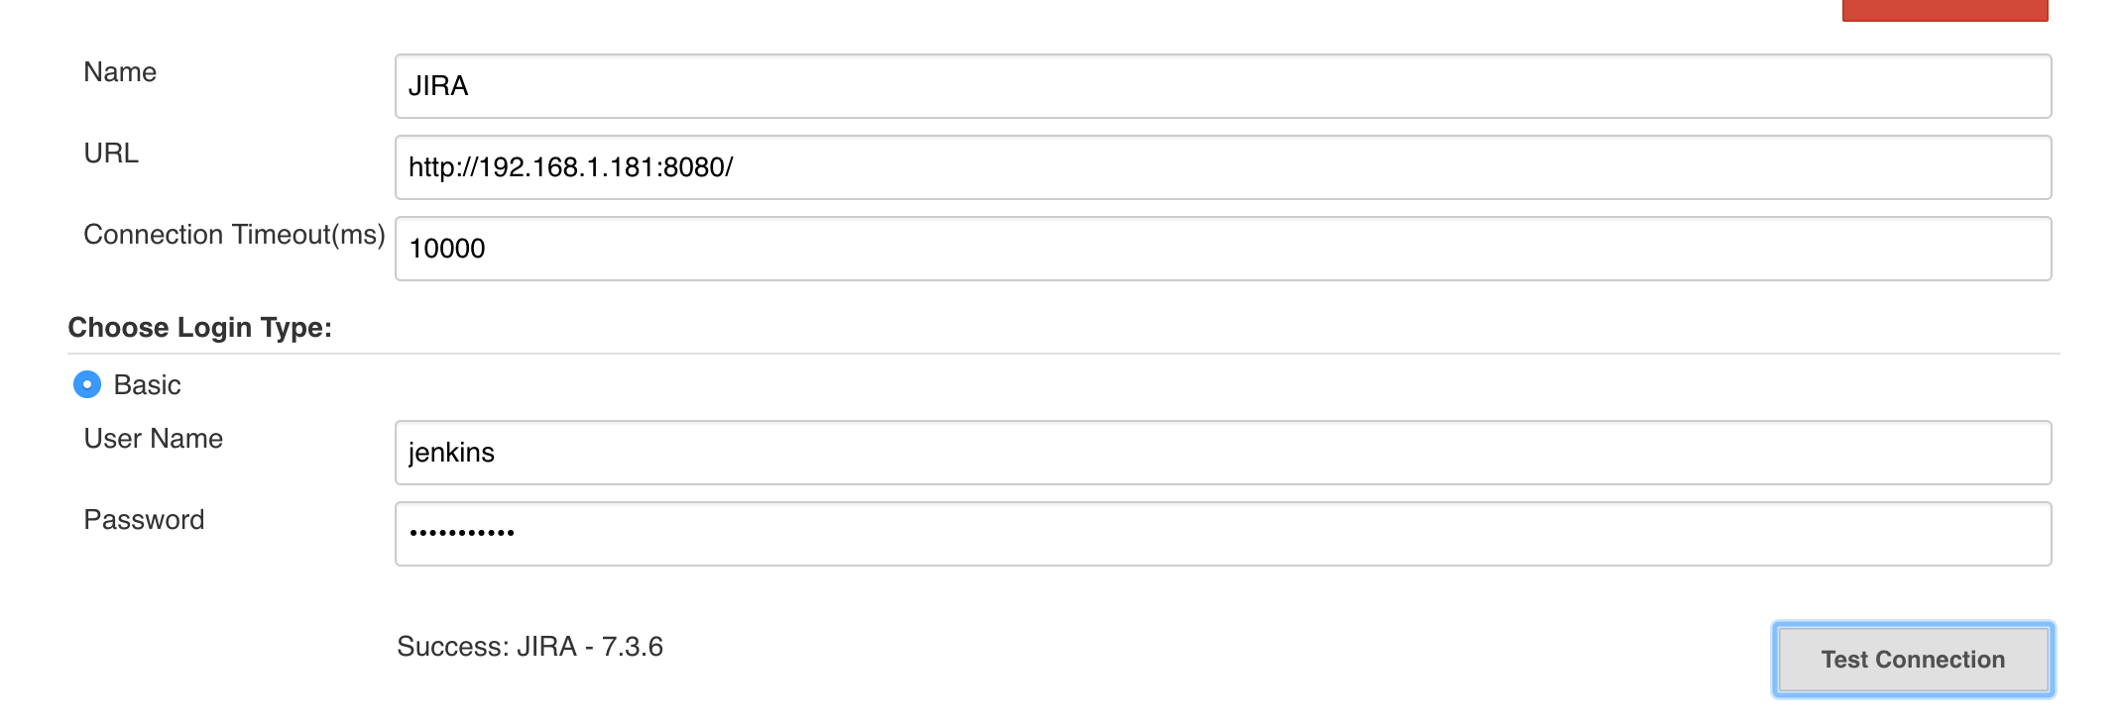This screenshot has height=727, width=2120.
Task: Click the User Name input field
Action: (1222, 453)
